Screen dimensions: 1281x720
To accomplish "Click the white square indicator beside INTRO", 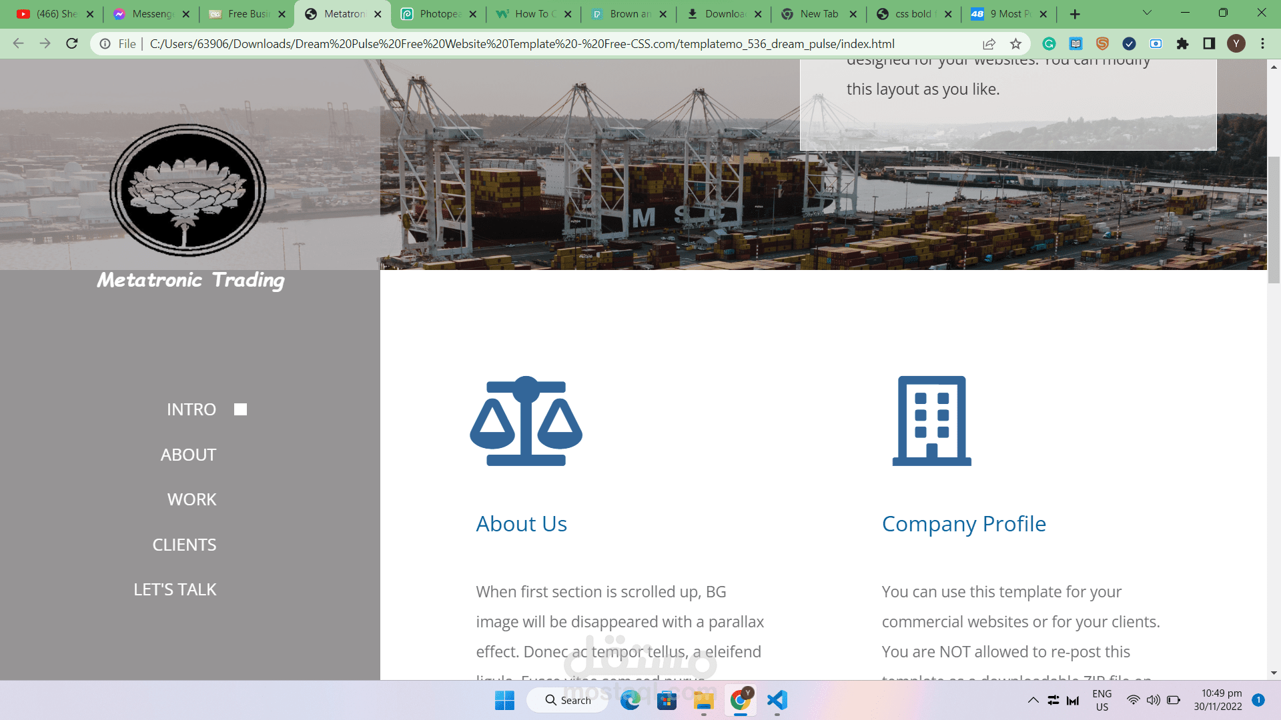I will (240, 409).
